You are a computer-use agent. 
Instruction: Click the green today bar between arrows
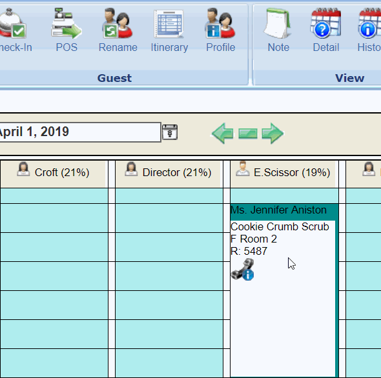pyautogui.click(x=248, y=134)
